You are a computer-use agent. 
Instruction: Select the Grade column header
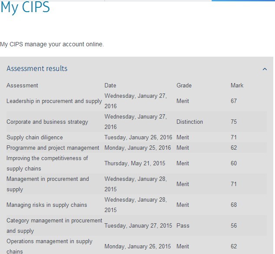[x=184, y=85]
